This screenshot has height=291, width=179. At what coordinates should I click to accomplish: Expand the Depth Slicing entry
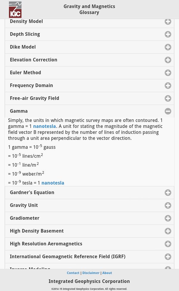click(x=168, y=34)
